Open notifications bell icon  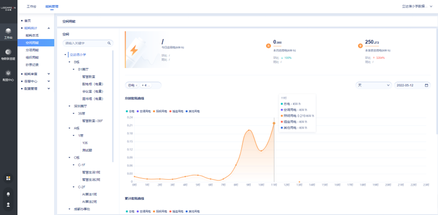point(8,194)
